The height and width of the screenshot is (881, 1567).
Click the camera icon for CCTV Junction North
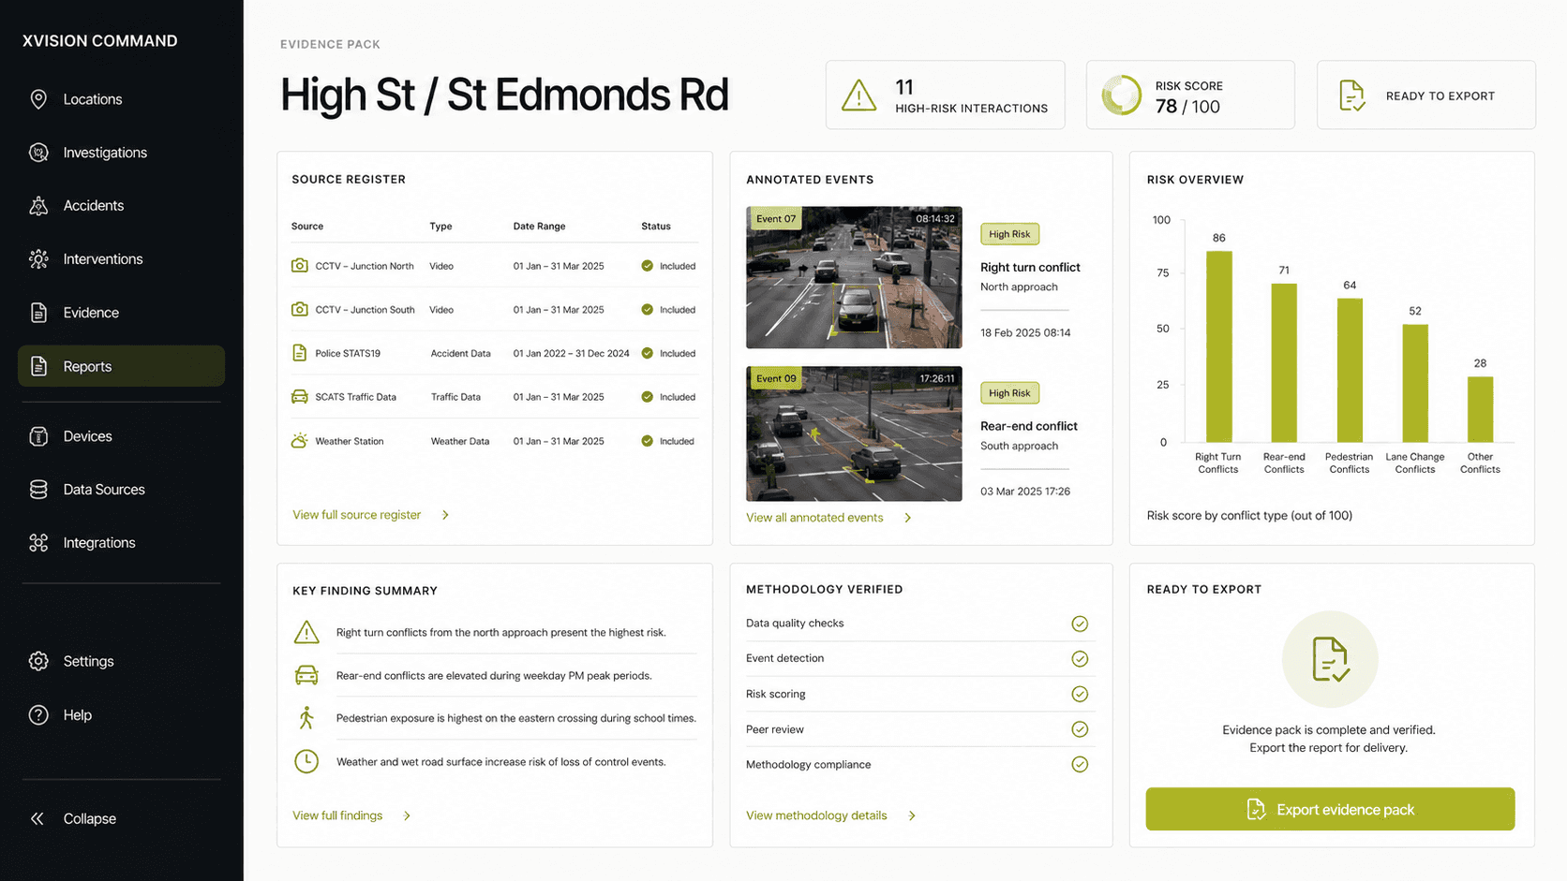click(300, 266)
